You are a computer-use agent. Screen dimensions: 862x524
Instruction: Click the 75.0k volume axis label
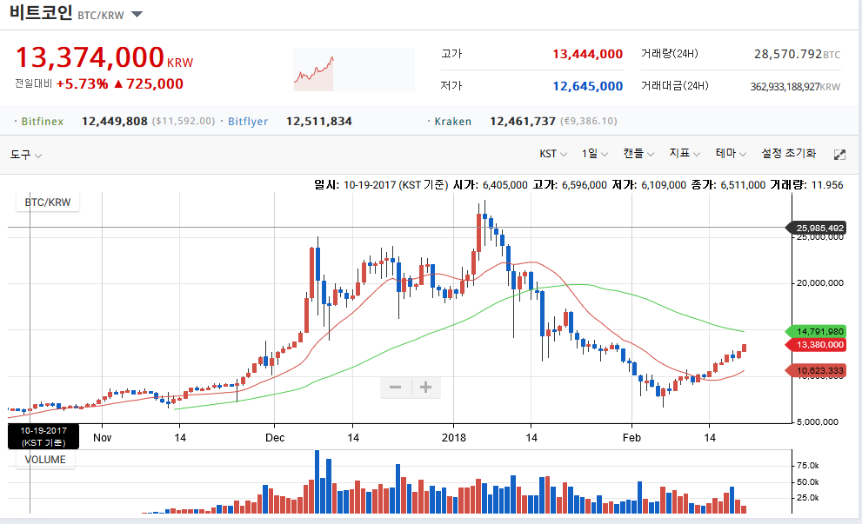(807, 465)
